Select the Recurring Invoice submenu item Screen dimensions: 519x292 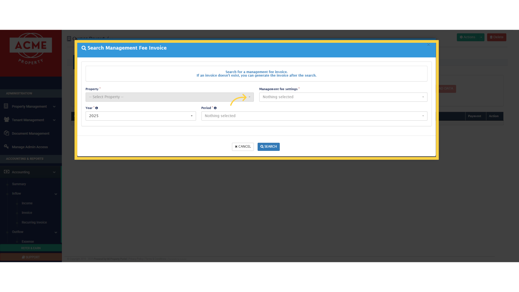34,223
